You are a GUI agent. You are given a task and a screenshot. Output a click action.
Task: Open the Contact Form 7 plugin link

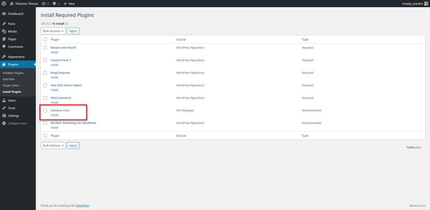[x=60, y=60]
